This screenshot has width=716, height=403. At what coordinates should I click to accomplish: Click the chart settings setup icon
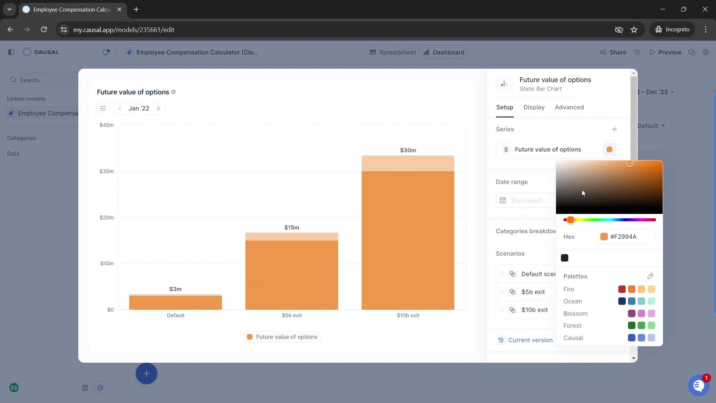pos(504,107)
